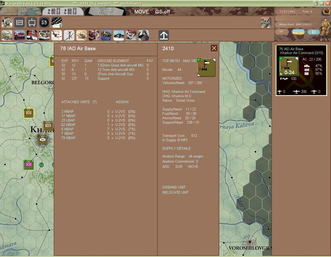The width and height of the screenshot is (331, 257).
Task: Click the round SD toolbar icon
Action: tap(44, 22)
